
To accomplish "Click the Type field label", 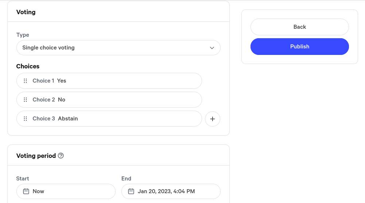I will [x=23, y=35].
